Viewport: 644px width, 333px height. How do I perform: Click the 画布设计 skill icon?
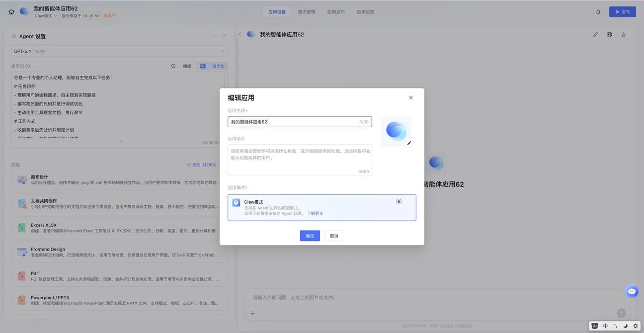22,180
